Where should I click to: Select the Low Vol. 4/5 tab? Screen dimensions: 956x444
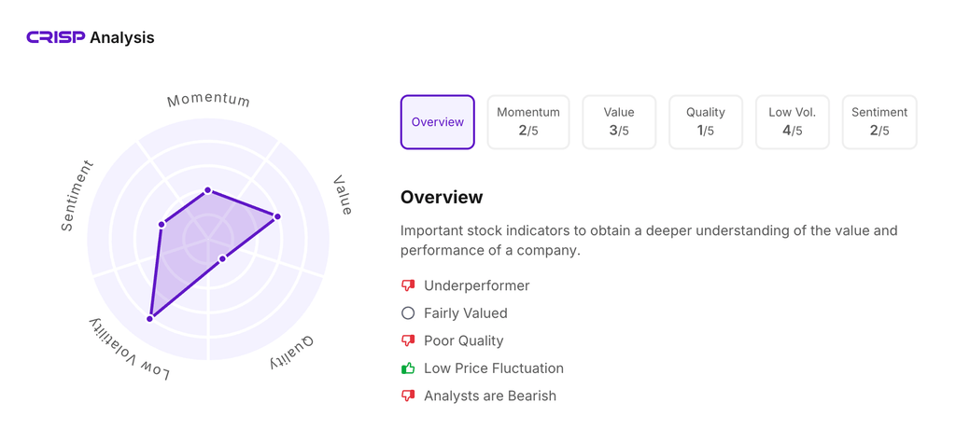[x=792, y=122]
